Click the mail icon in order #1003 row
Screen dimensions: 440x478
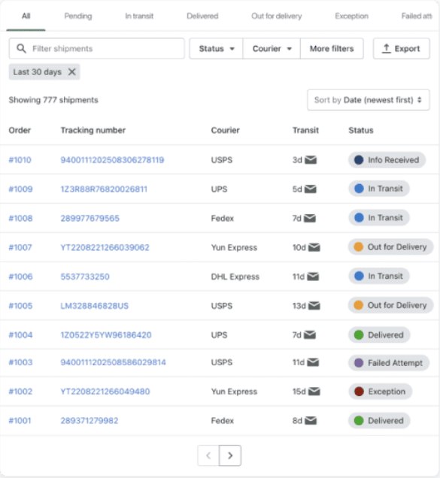pos(313,362)
